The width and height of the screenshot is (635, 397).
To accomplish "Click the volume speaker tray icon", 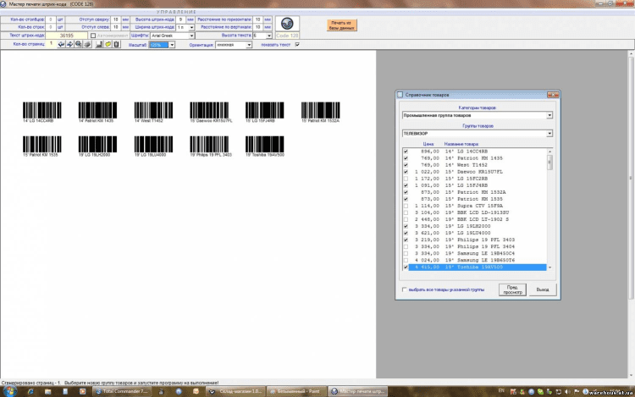I will [567, 391].
